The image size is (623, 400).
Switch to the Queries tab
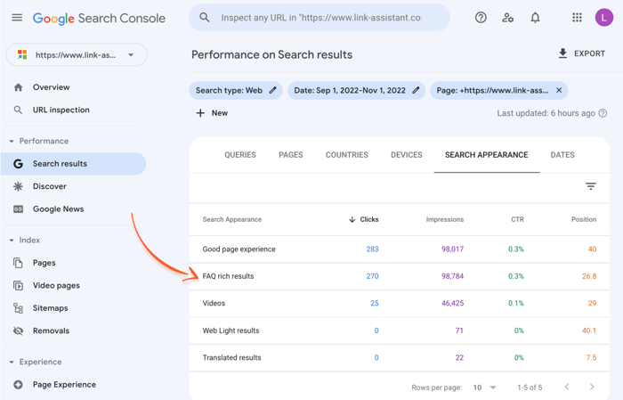240,155
